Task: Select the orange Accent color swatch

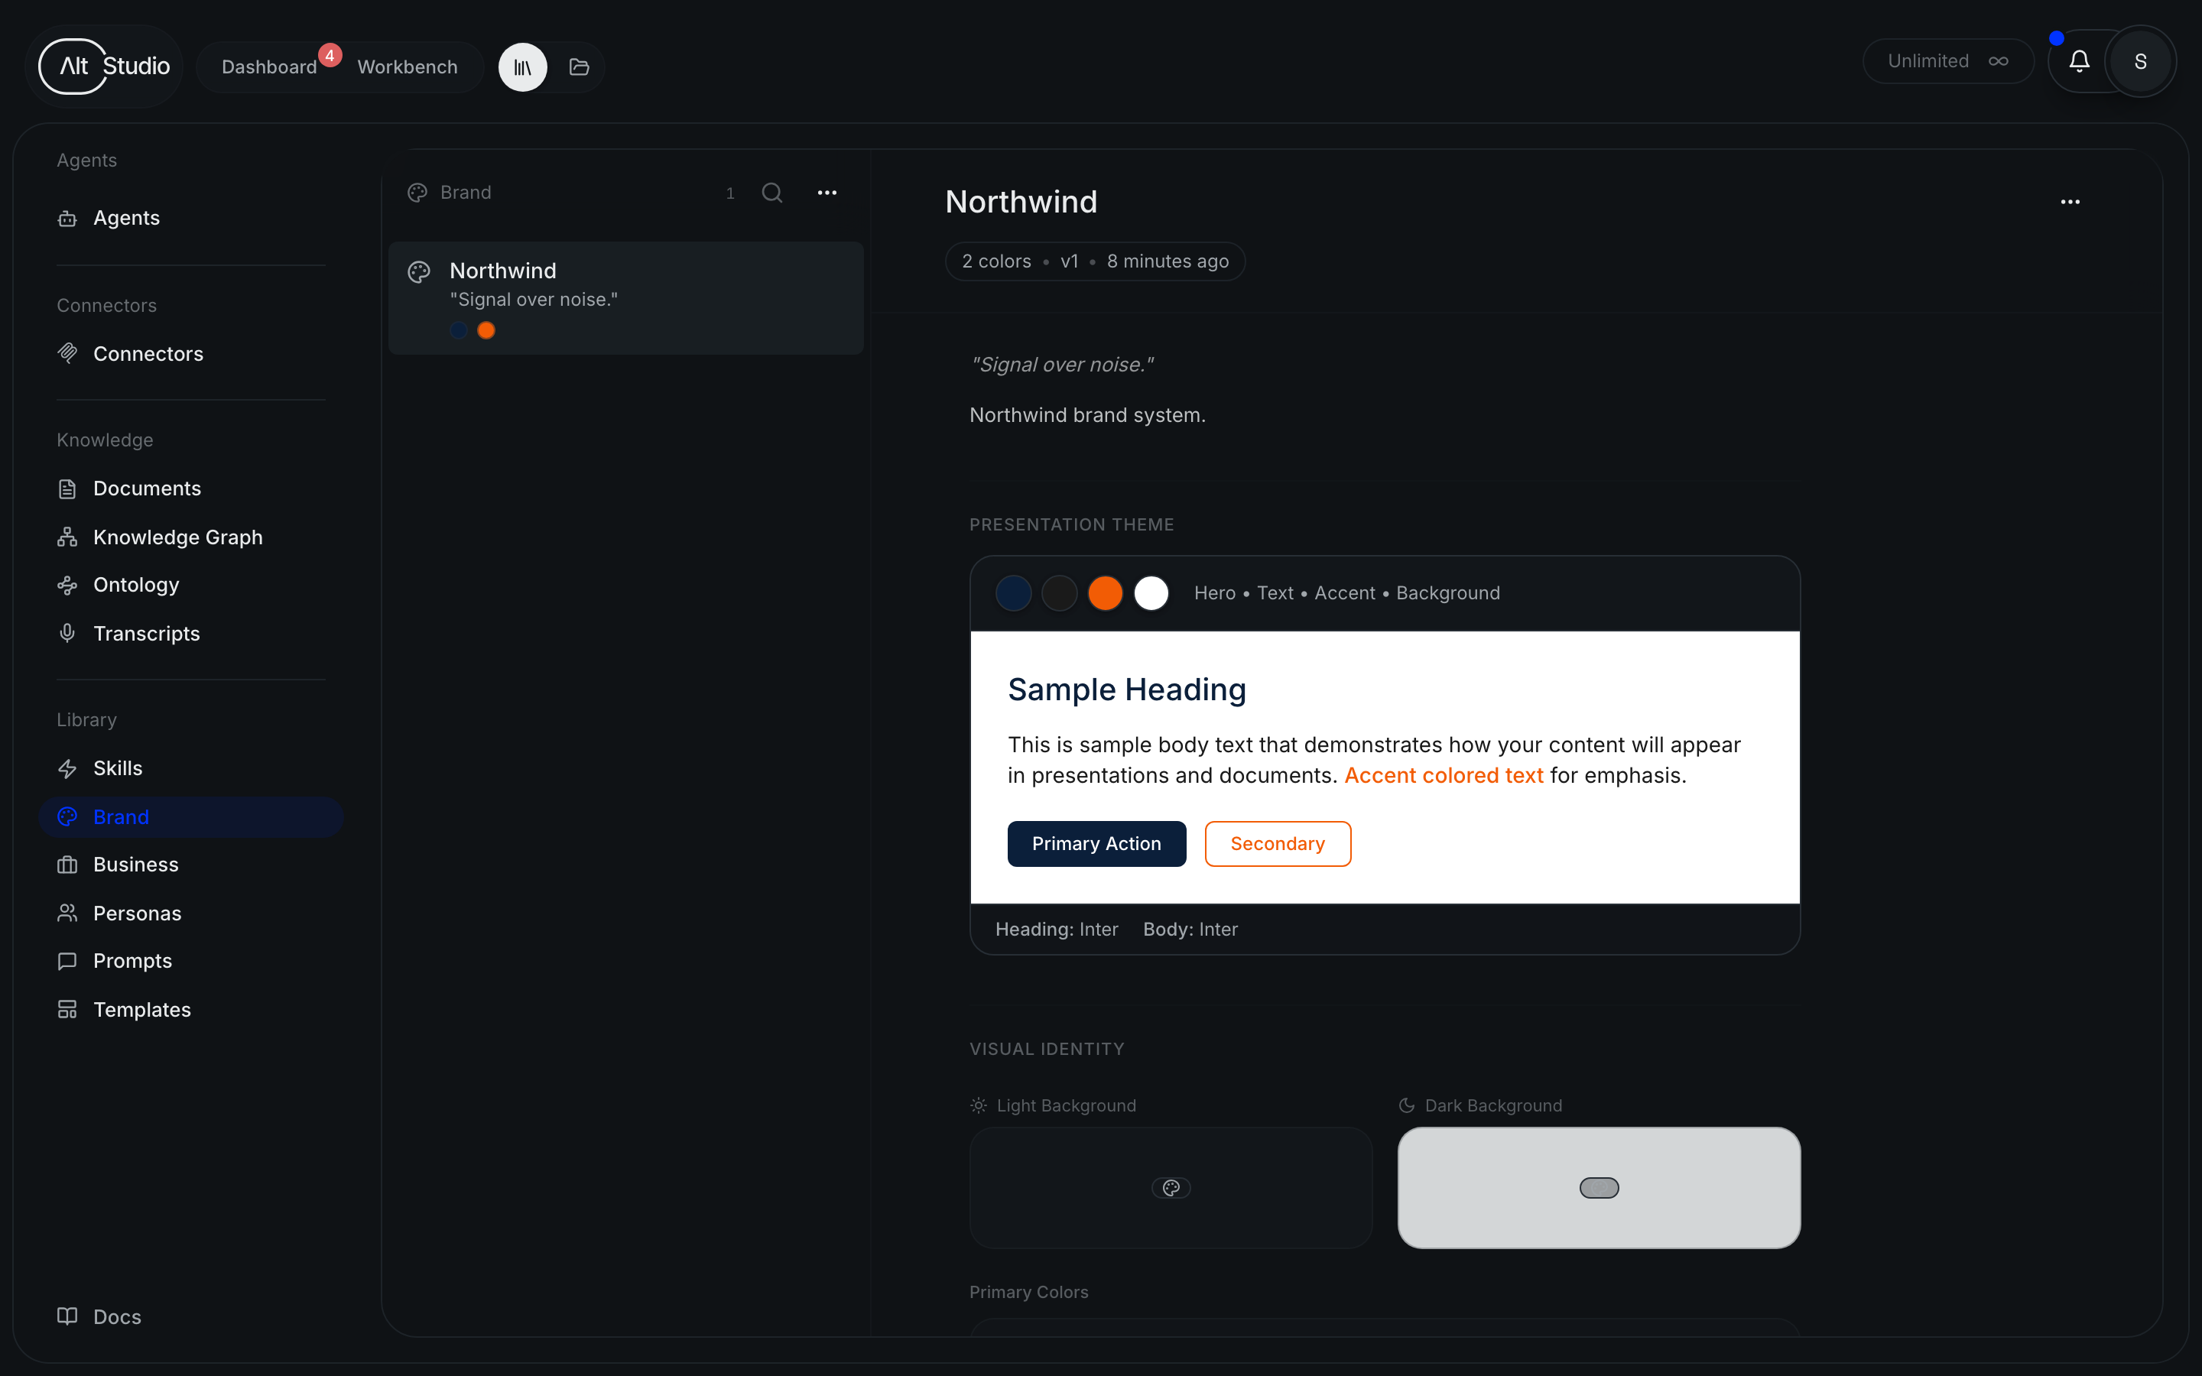Action: pos(1106,593)
